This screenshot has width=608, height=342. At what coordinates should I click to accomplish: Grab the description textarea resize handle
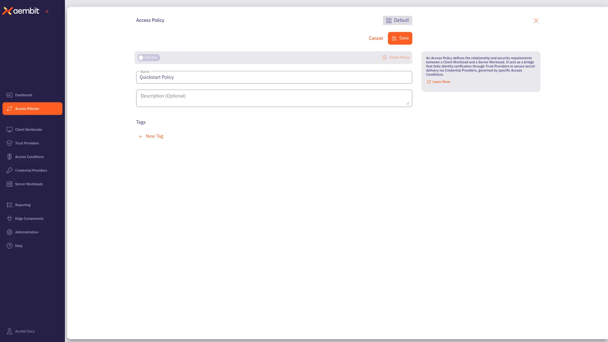[x=408, y=103]
